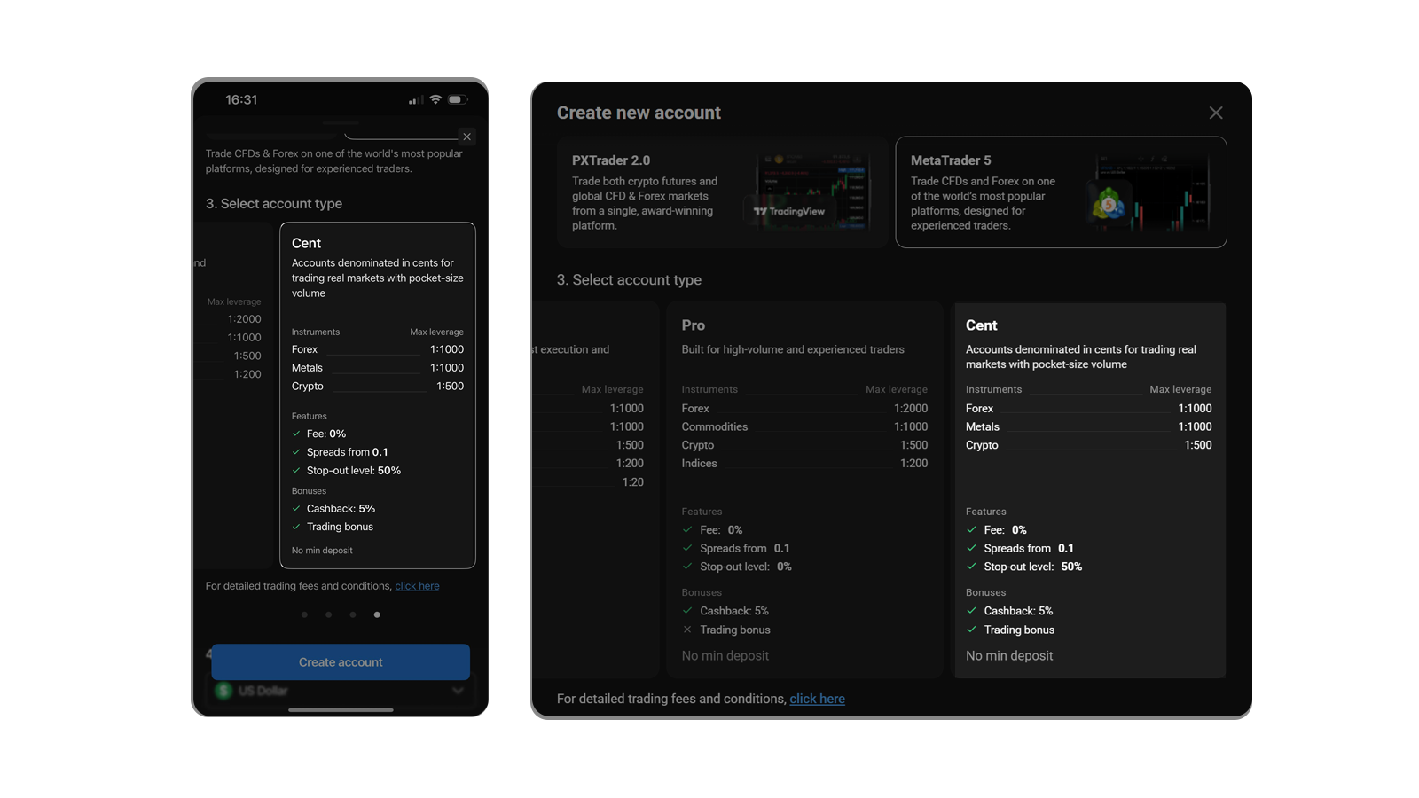
Task: Choose the desktop Cent account card
Action: 1090,489
